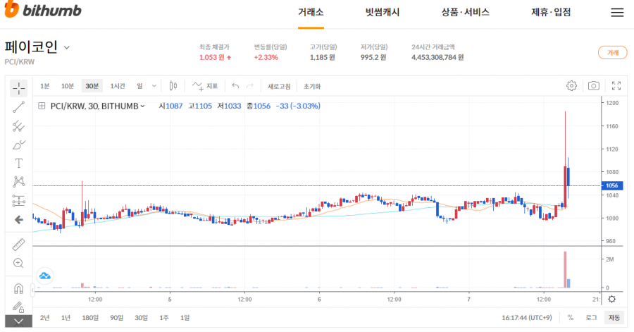The image size is (634, 332).
Task: Set chart range to 180일
Action: [90, 318]
